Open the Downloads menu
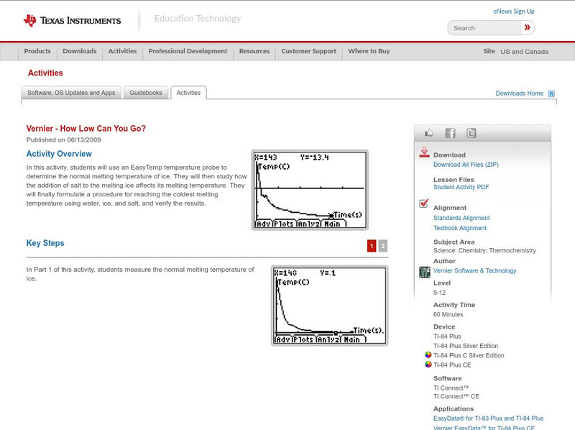 pyautogui.click(x=80, y=51)
